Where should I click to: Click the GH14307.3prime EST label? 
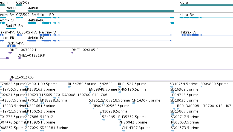click(136, 128)
